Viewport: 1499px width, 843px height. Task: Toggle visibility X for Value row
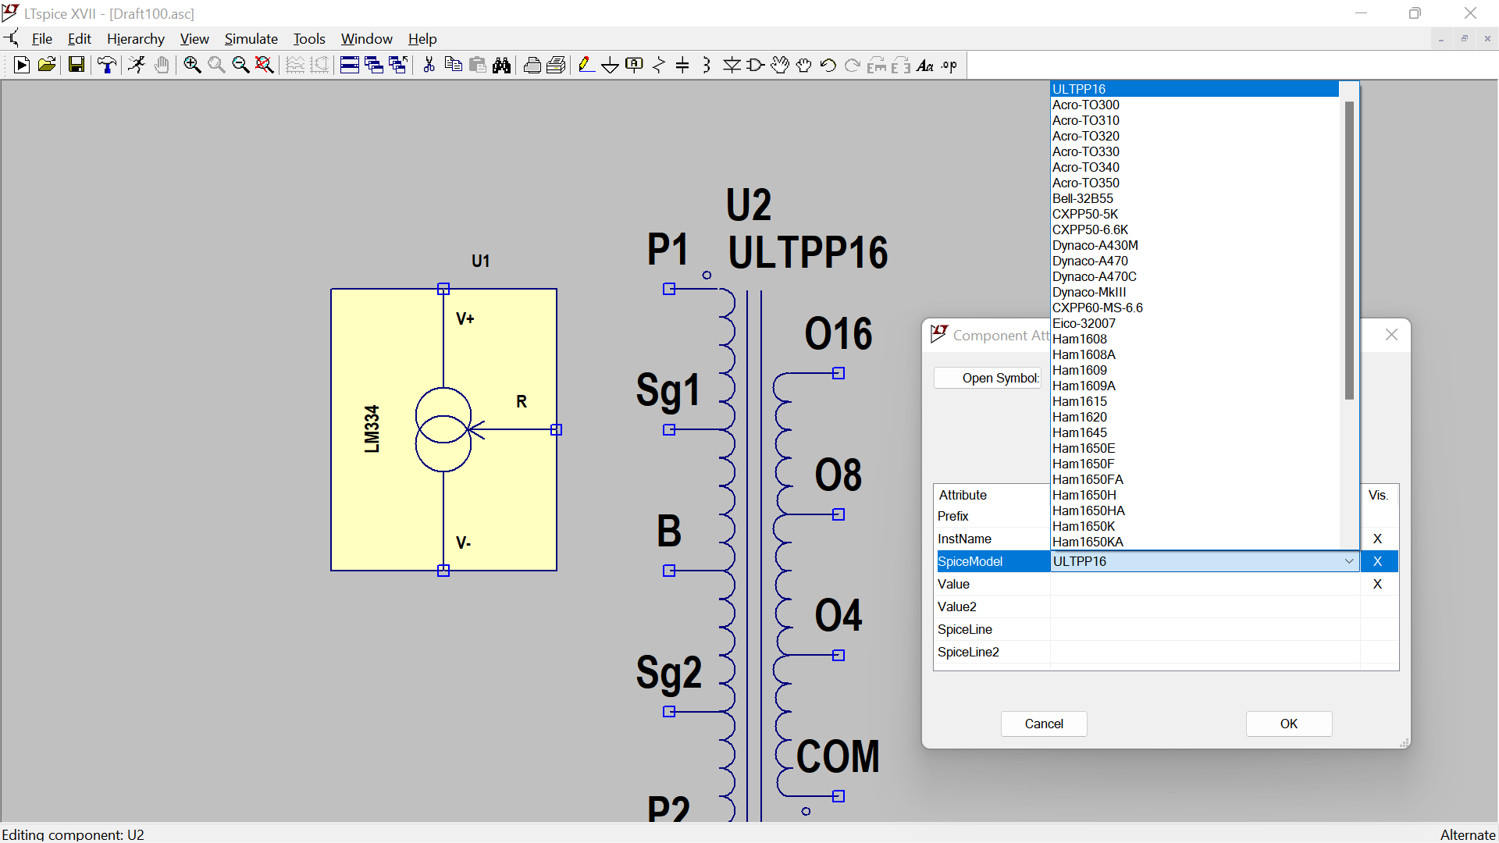[1378, 584]
